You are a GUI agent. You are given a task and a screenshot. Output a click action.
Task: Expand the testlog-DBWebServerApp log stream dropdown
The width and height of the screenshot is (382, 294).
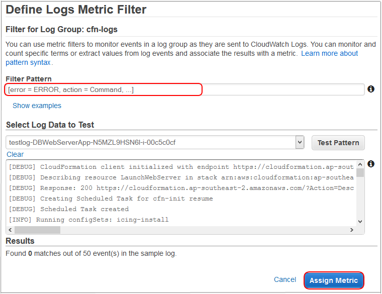click(300, 142)
